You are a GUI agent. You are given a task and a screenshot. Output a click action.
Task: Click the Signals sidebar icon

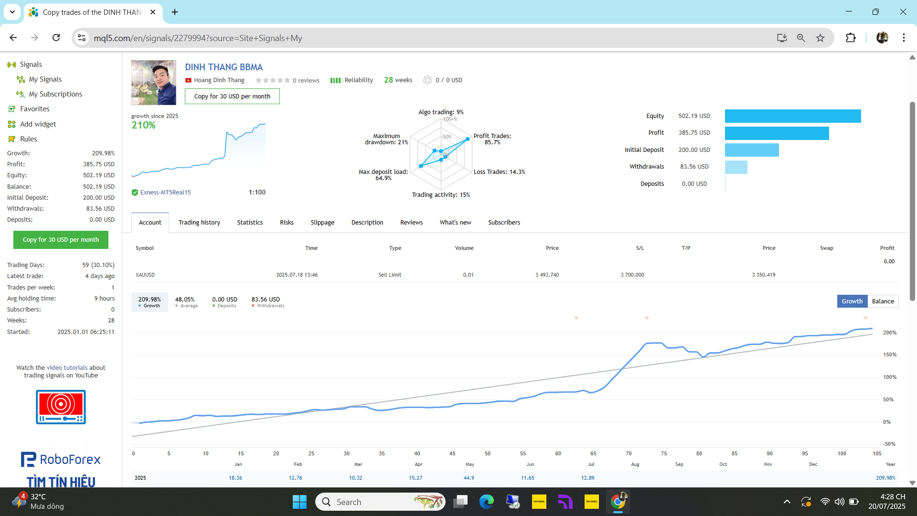click(11, 64)
